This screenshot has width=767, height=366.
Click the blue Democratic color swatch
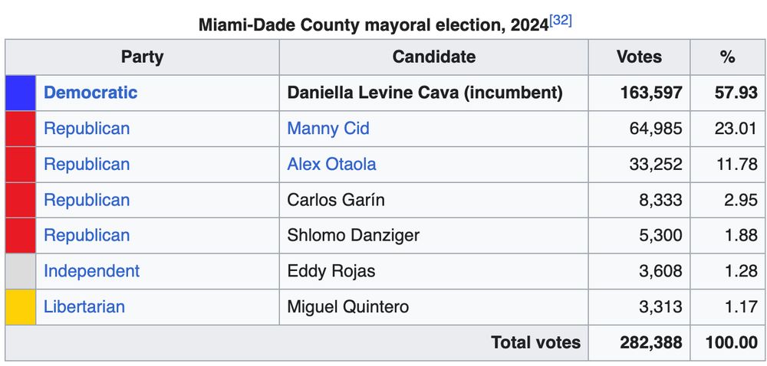21,93
